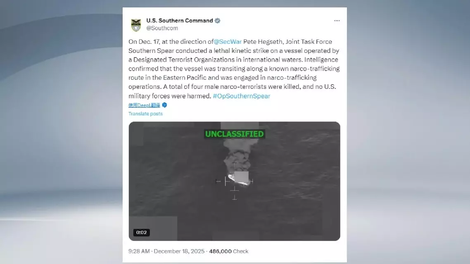470x264 pixels.
Task: Select the Translate posts link
Action: [145, 114]
